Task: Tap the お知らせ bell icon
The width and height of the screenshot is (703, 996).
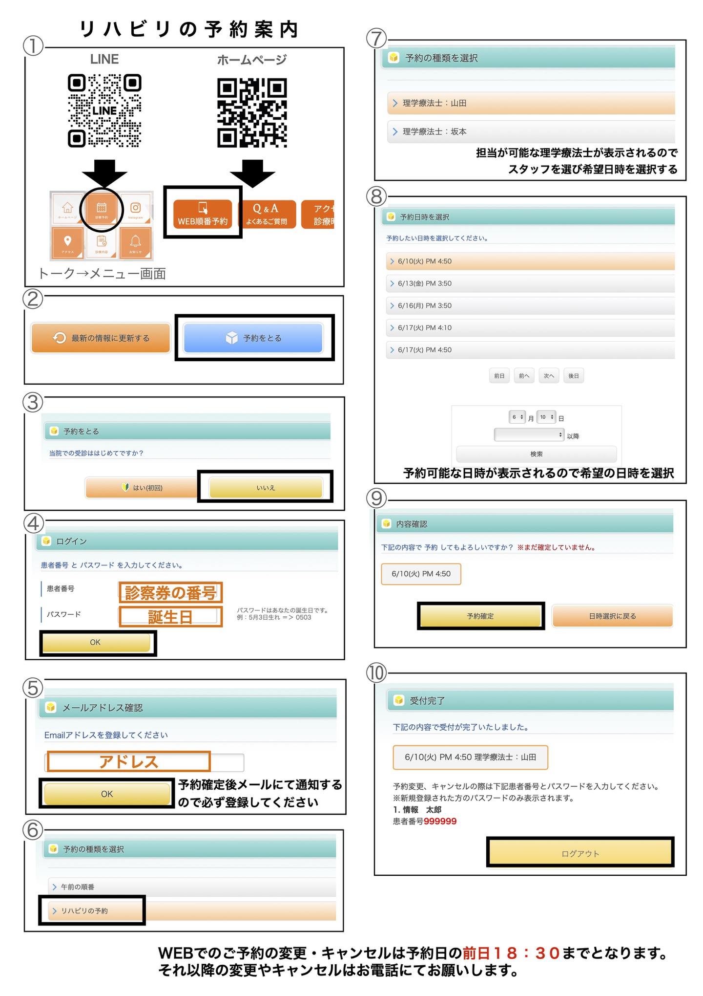Action: (136, 242)
